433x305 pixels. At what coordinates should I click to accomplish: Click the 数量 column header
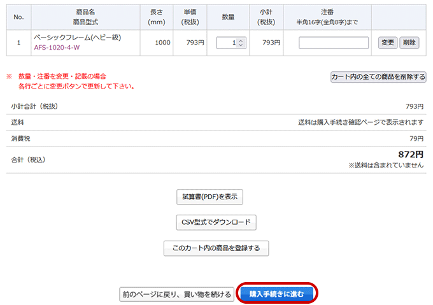[231, 17]
